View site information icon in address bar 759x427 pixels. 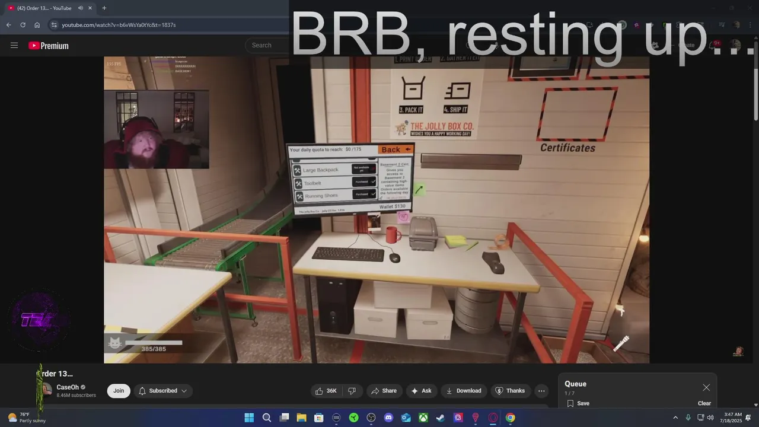click(54, 25)
